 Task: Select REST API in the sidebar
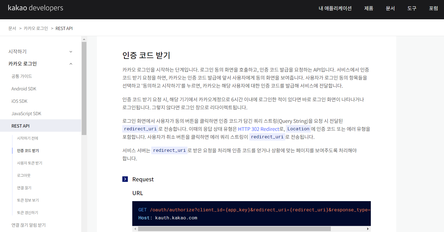click(41, 126)
